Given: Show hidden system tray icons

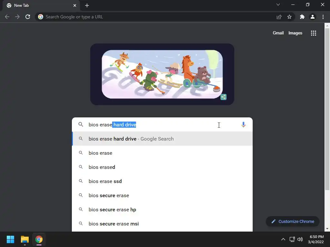Looking at the screenshot, I should [283, 239].
